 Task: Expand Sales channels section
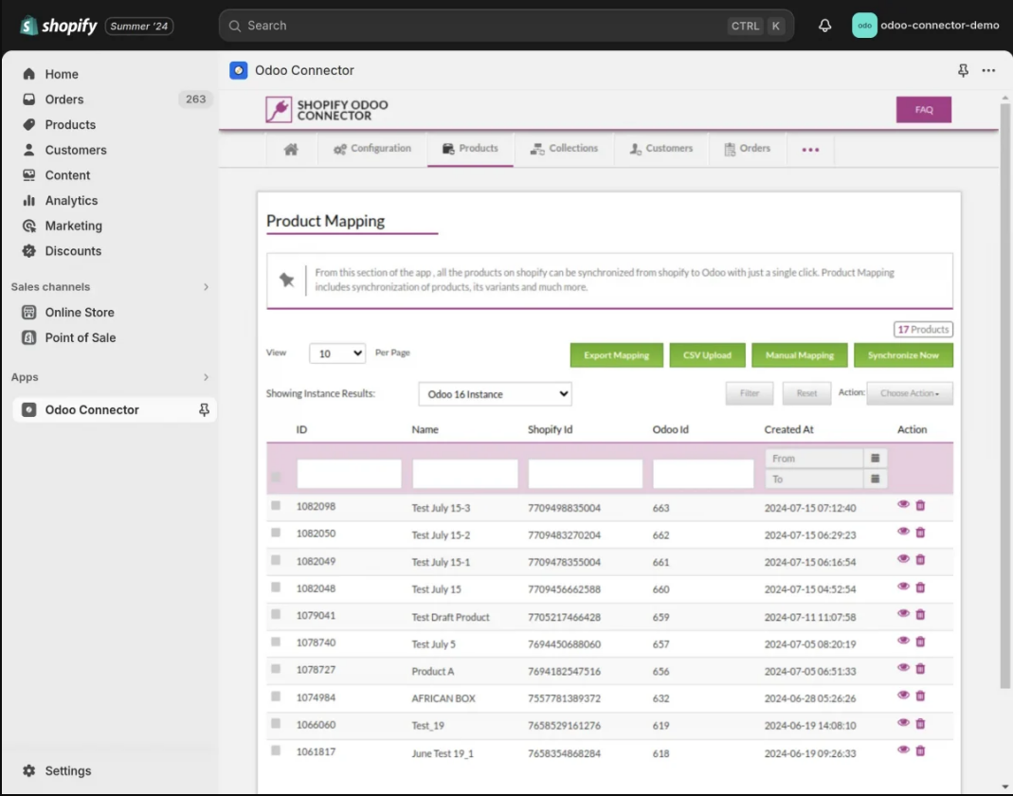tap(206, 287)
